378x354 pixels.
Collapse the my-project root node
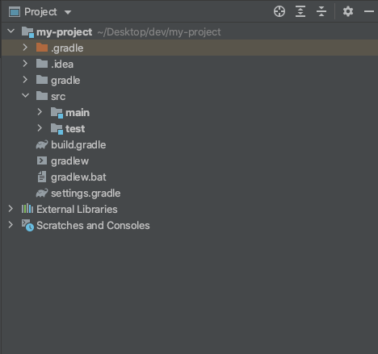[11, 31]
